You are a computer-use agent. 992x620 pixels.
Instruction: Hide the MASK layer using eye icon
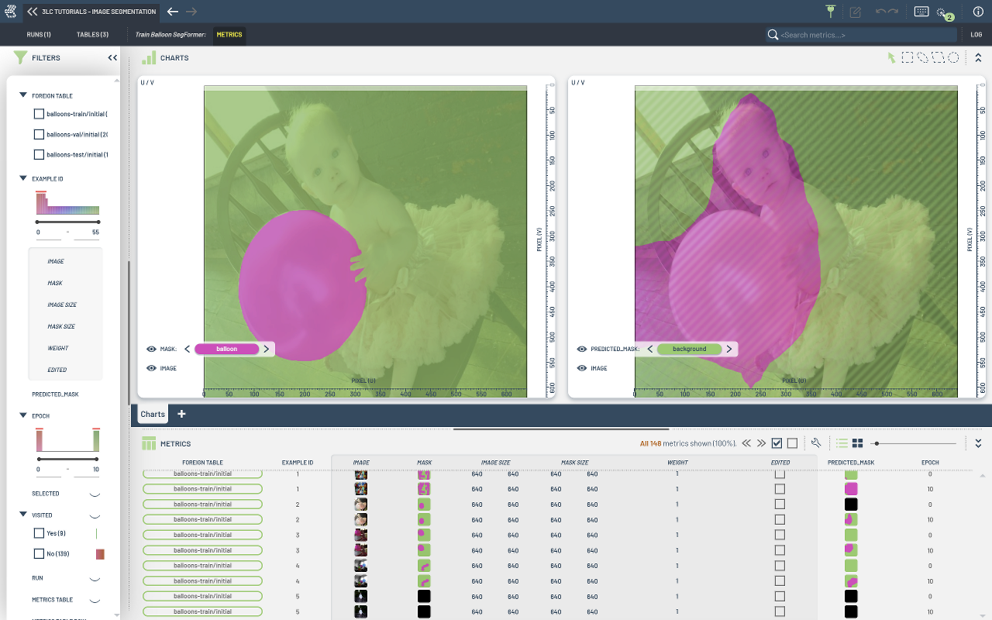point(151,349)
